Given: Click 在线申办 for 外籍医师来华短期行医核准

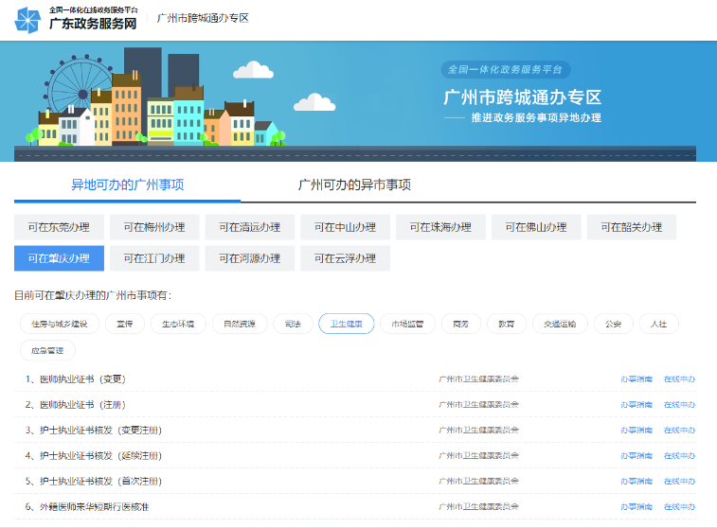Looking at the screenshot, I should (x=679, y=507).
